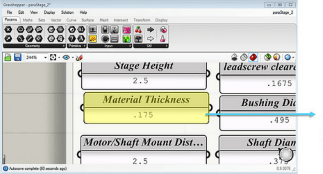Add the Cherry Picker utility
This screenshot has height=174, width=323.
pyautogui.click(x=138, y=30)
